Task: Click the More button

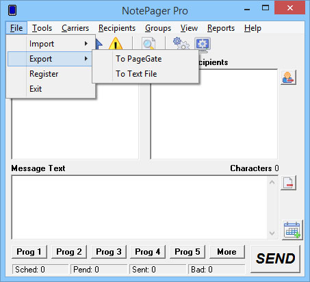Action: tap(227, 252)
